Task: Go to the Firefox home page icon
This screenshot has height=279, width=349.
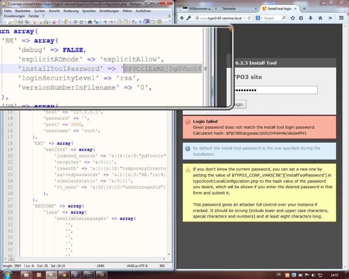Action: coord(320,18)
